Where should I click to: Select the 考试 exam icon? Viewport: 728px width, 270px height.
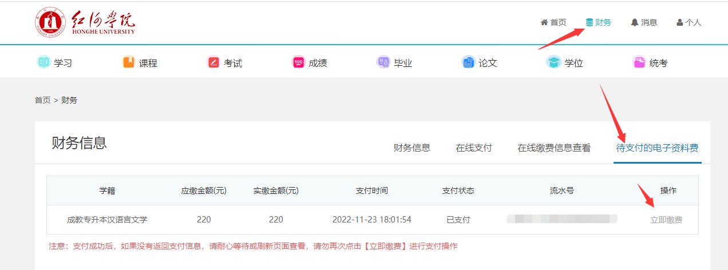(x=213, y=62)
